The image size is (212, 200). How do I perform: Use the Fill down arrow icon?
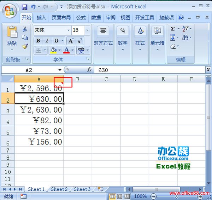click(172, 38)
